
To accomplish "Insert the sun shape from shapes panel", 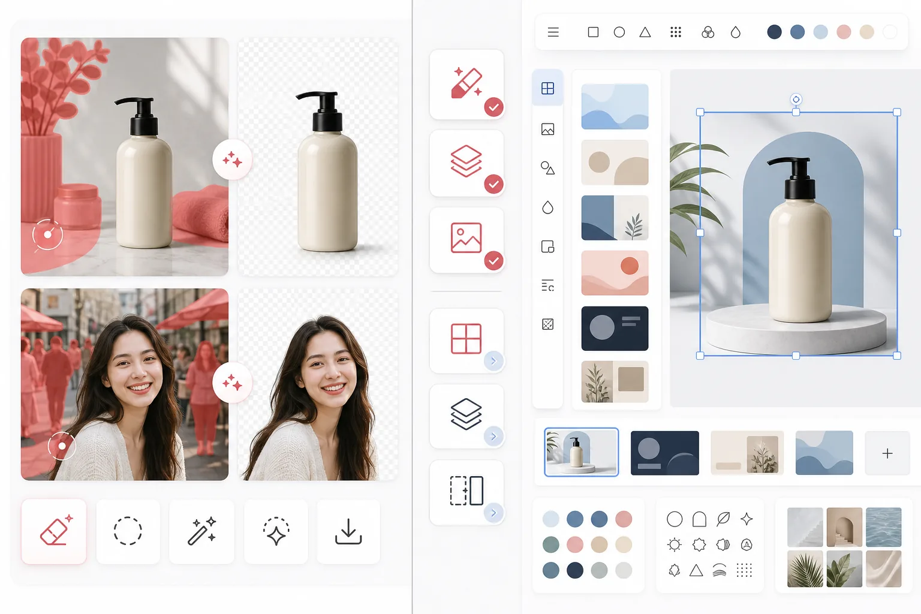I will click(675, 544).
